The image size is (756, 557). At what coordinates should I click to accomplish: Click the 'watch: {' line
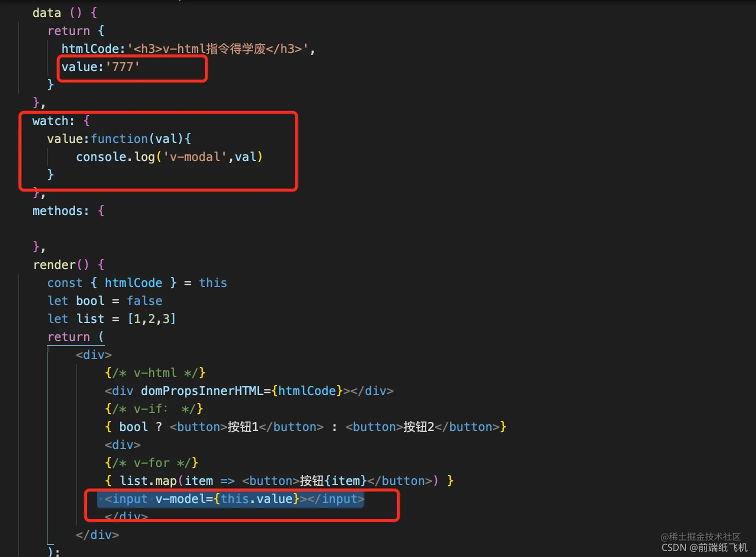(x=61, y=120)
